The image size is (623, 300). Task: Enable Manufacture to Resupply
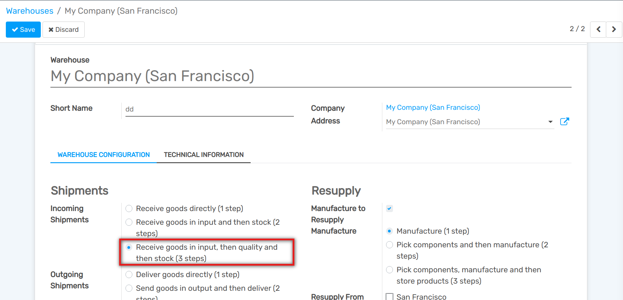(389, 208)
